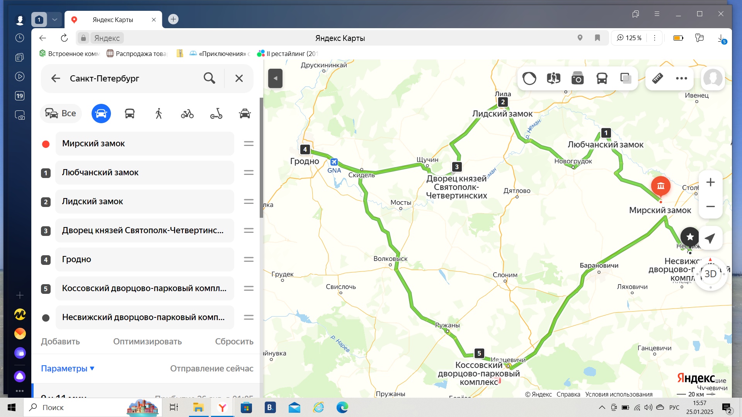Image resolution: width=742 pixels, height=417 pixels.
Task: Choose public transport bus route mode
Action: [129, 114]
